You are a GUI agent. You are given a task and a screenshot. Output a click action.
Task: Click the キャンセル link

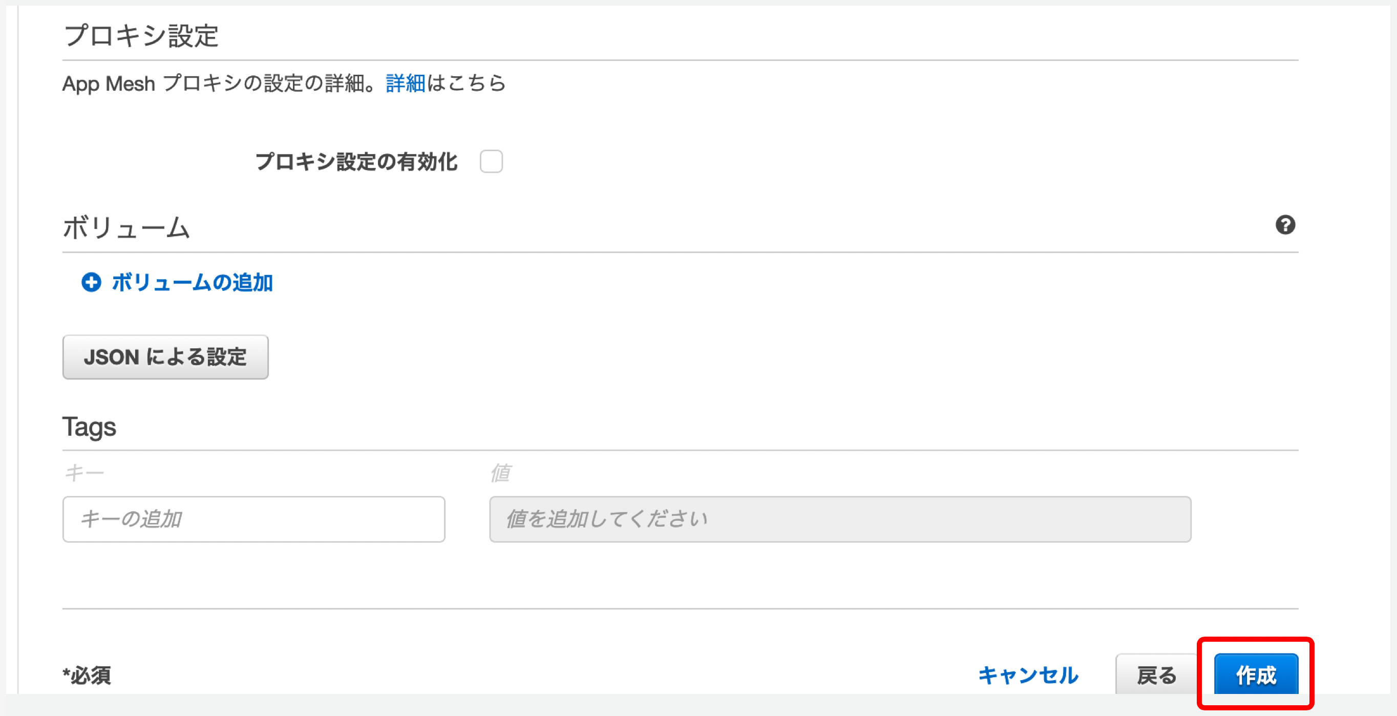pos(1028,675)
